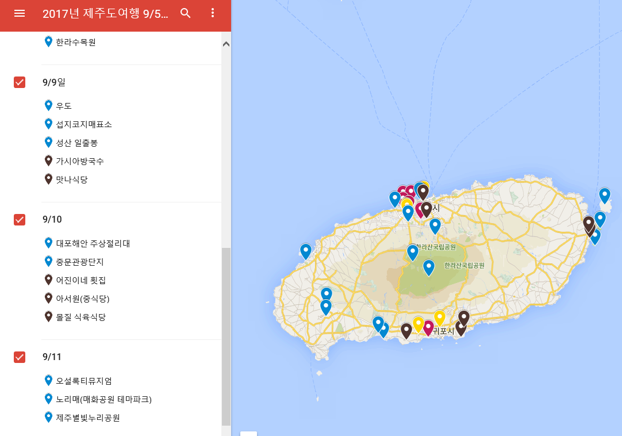The width and height of the screenshot is (622, 436).
Task: Uncheck the 9/11 layer checkbox
Action: pyautogui.click(x=20, y=357)
